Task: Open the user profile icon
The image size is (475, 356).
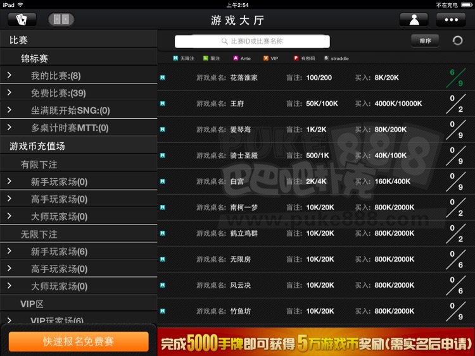Action: pos(414,20)
